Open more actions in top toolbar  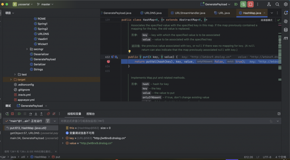click(258, 4)
